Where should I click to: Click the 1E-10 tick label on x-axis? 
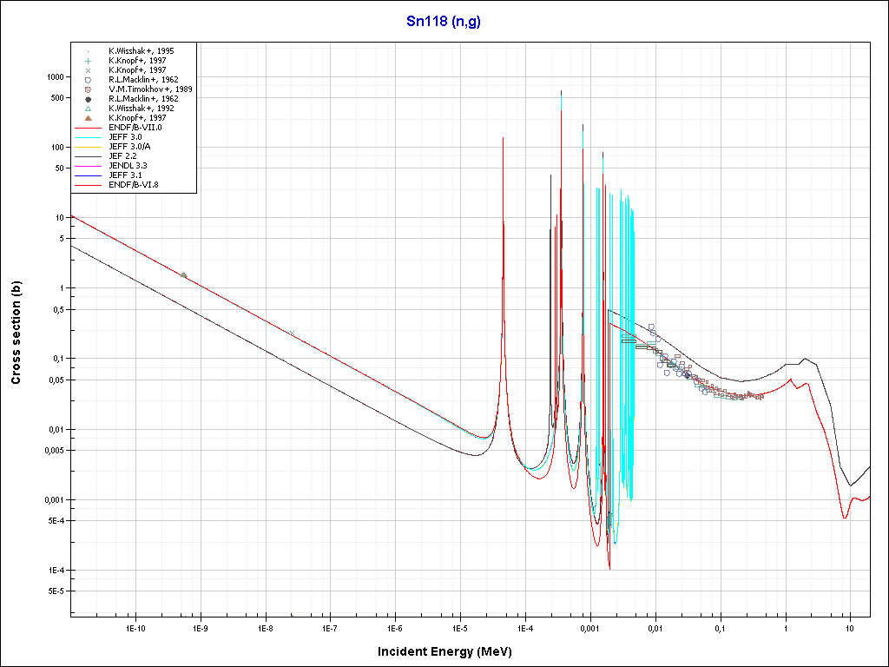(x=135, y=627)
